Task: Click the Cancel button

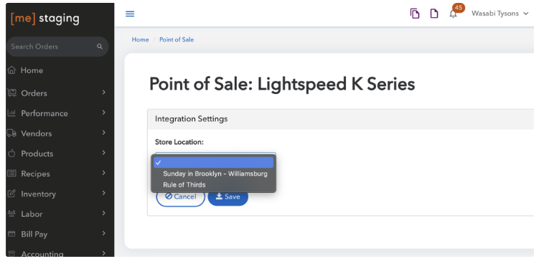Action: [181, 197]
